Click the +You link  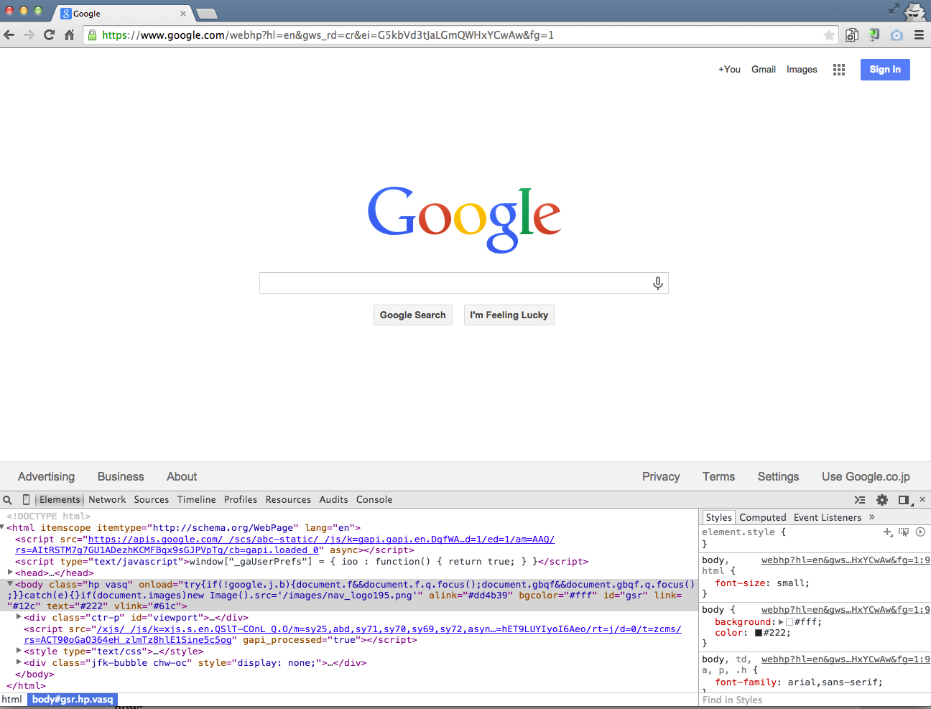coord(729,70)
